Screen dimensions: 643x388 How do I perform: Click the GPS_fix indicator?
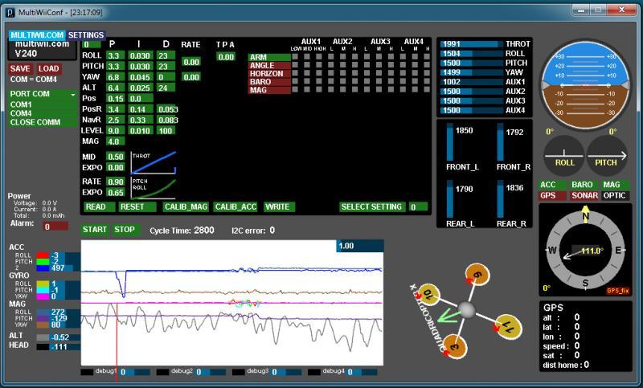[x=617, y=291]
